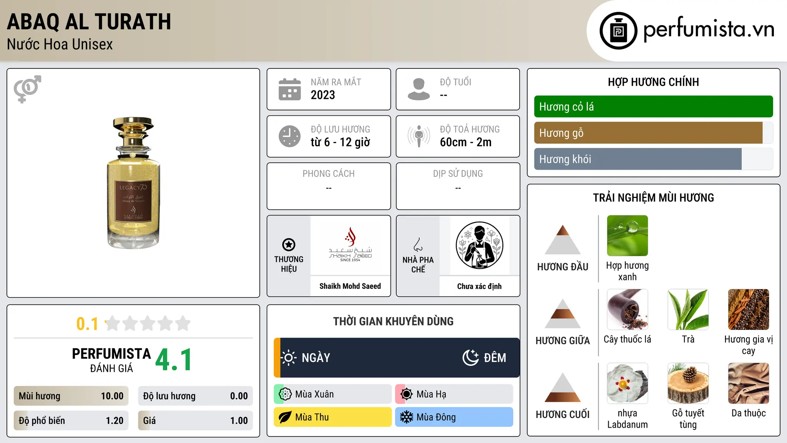
Task: Select the sillage icon beside Độ toả hương
Action: (x=419, y=136)
